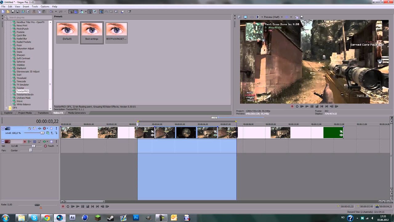The image size is (394, 222).
Task: Select the Normal Edit tool
Action: (x=101, y=11)
